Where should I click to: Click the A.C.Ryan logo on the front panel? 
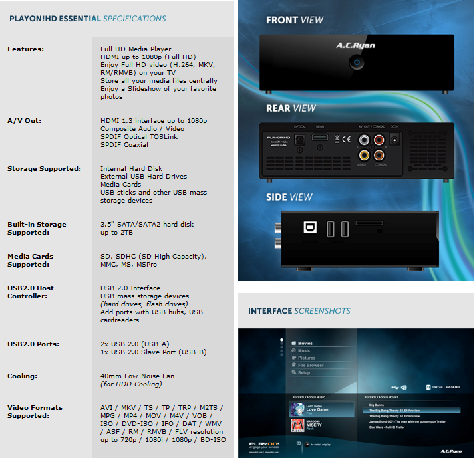tap(356, 45)
